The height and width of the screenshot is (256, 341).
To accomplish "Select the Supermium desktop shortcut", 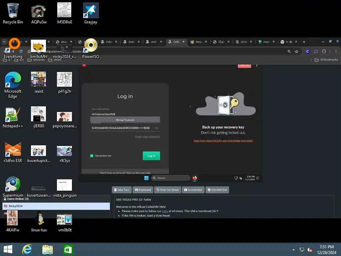I will [x=13, y=187].
